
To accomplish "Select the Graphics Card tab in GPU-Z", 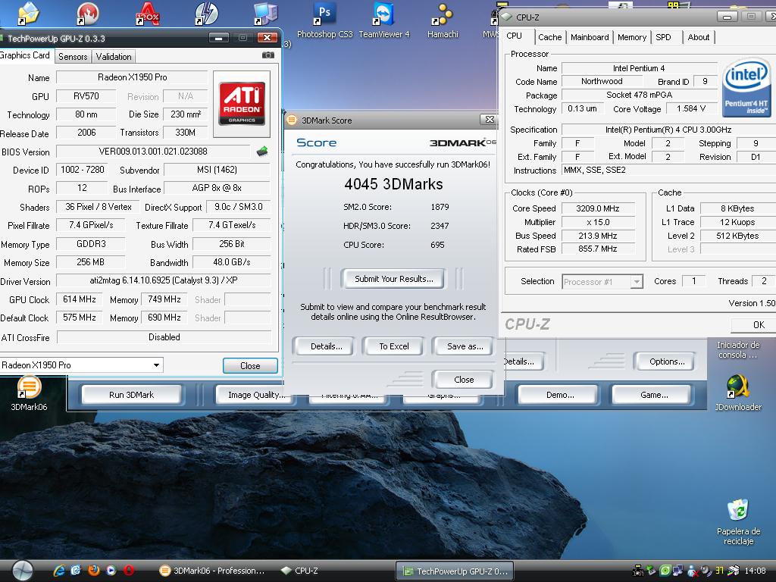I will [x=25, y=55].
